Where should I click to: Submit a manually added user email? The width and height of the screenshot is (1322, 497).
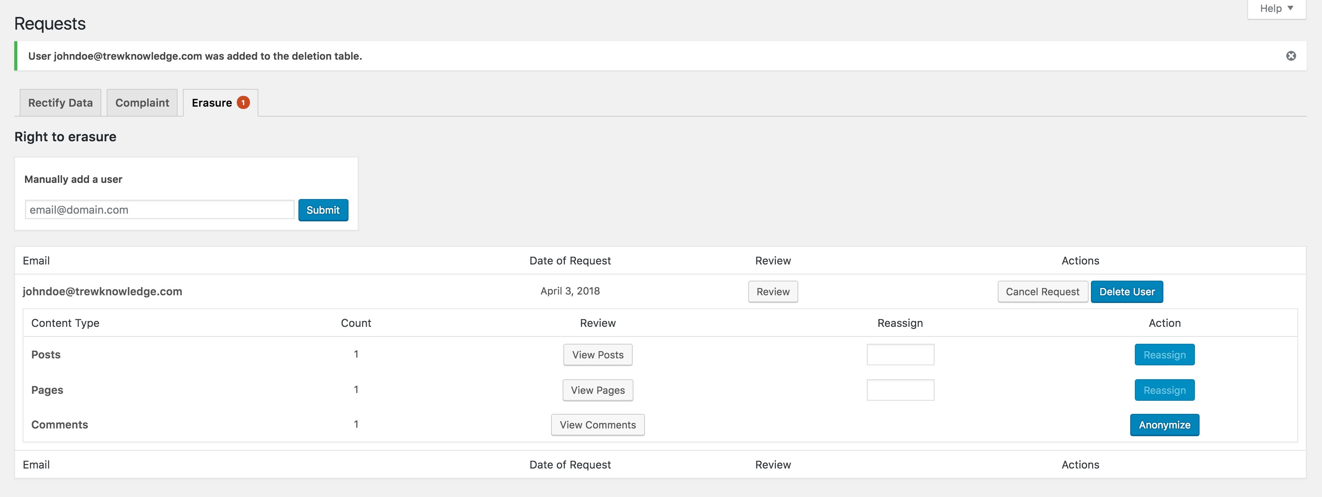(323, 210)
